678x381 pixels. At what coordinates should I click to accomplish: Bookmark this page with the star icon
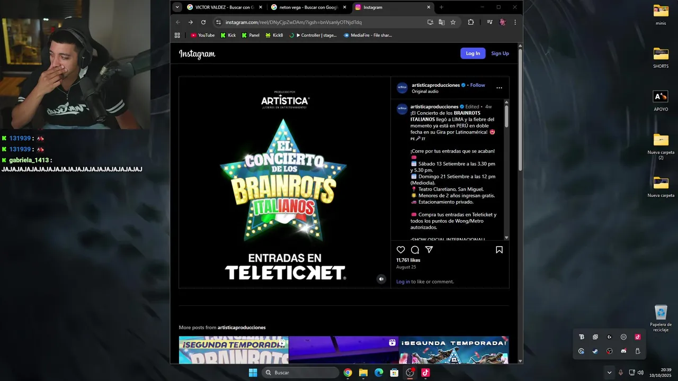[453, 22]
